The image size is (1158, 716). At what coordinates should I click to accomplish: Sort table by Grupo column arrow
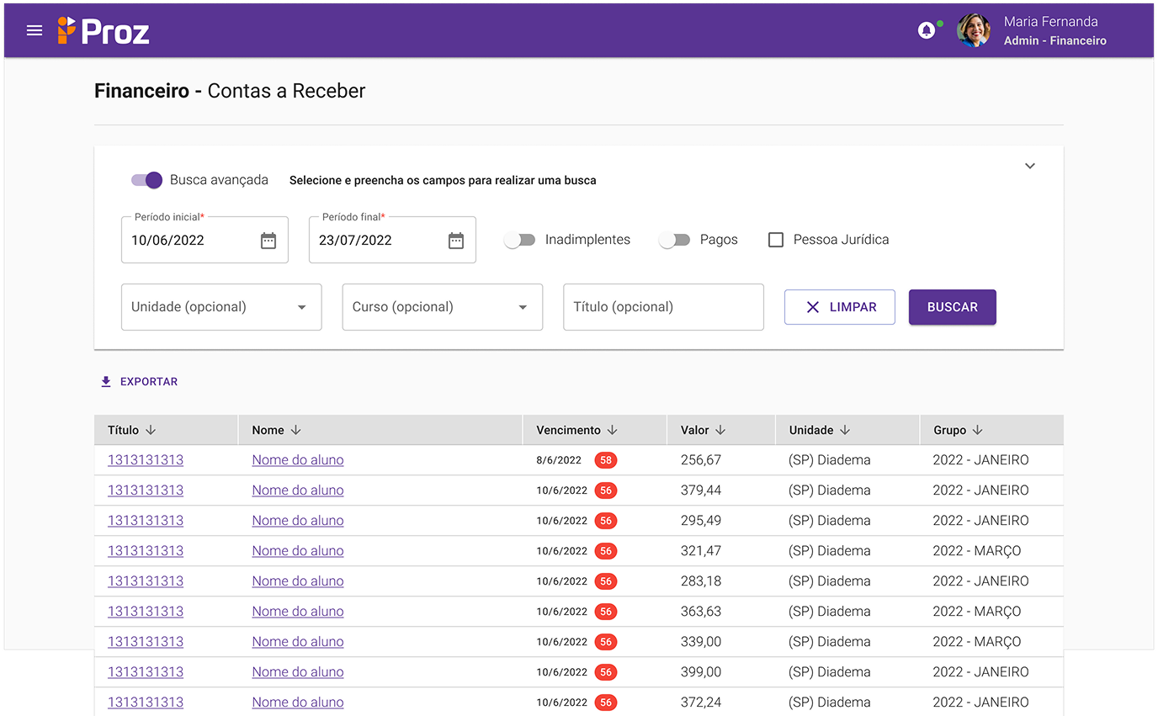coord(977,430)
